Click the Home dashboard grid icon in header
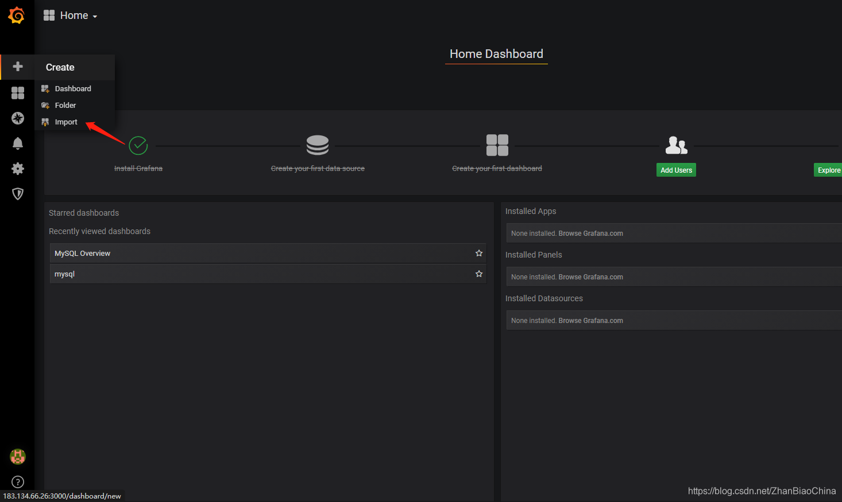 point(49,15)
